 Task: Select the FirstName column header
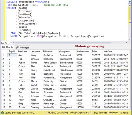23,52
